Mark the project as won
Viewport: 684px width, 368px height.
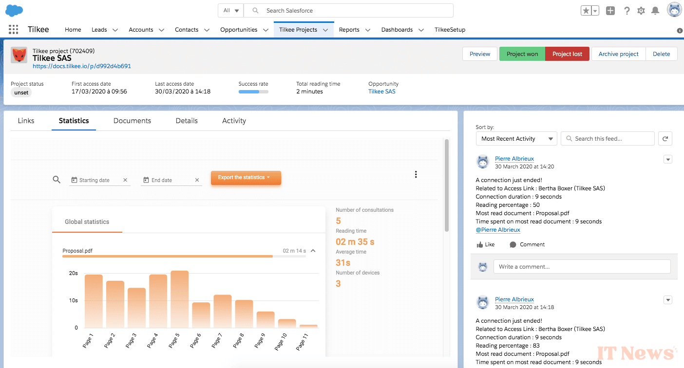(522, 54)
